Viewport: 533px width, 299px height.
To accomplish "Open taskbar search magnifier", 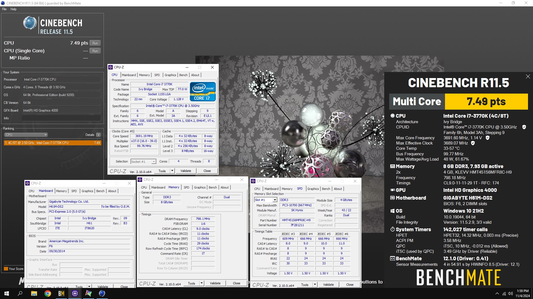I will pos(20,293).
